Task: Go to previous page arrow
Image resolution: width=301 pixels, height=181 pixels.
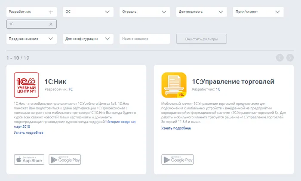Action: (279, 57)
